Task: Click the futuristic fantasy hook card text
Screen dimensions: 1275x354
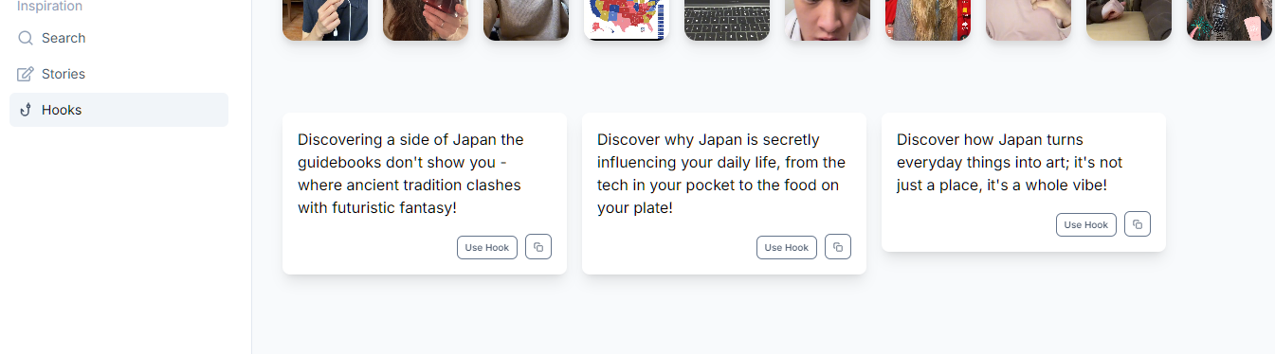Action: (x=410, y=173)
